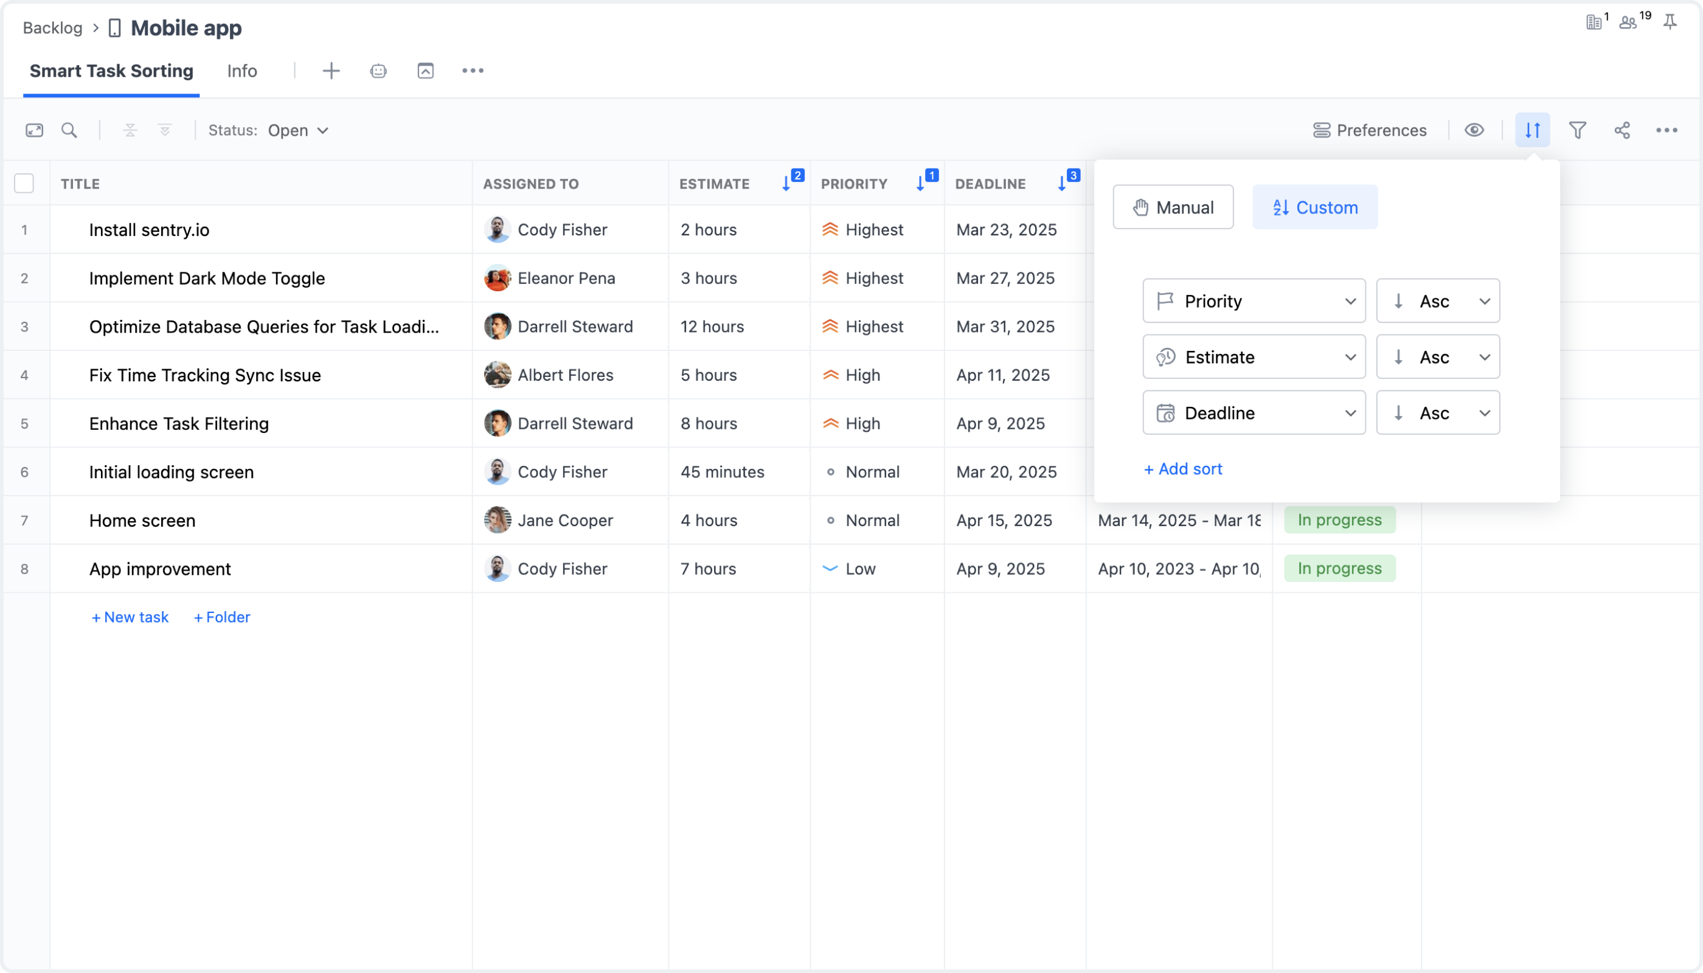Click Eleanor Pena avatar
This screenshot has height=973, width=1703.
click(x=498, y=278)
